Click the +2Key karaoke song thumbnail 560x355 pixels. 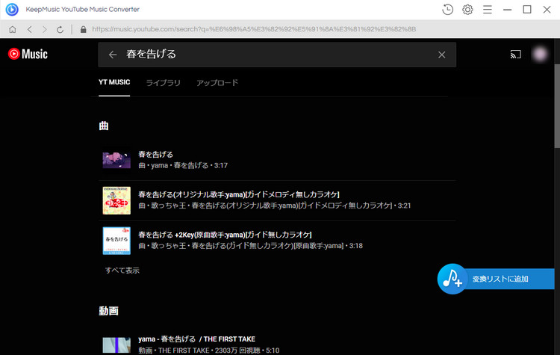point(116,241)
